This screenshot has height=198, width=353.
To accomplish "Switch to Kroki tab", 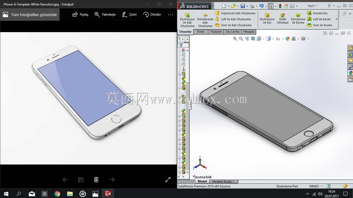I will point(201,32).
